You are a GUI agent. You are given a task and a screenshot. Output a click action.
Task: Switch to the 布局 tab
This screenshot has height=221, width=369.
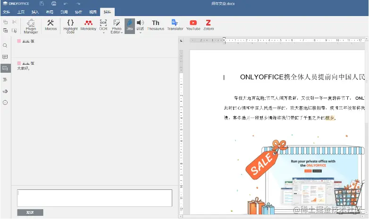50,12
